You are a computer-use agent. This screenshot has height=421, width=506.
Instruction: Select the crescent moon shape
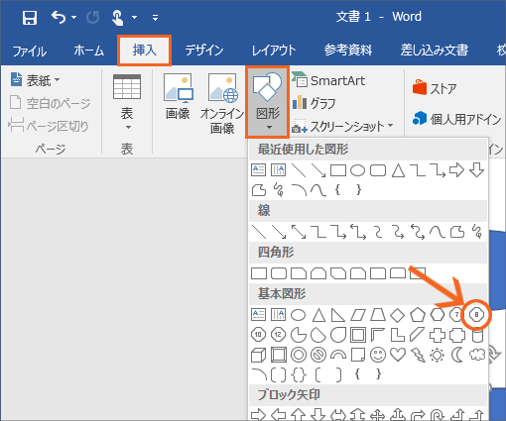[457, 355]
